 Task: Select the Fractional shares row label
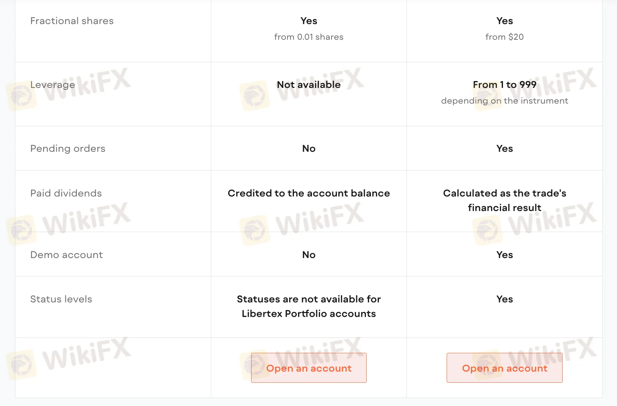[x=72, y=21]
